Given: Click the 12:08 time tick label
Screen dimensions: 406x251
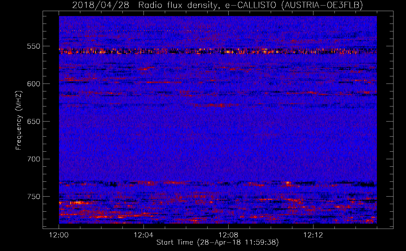Looking at the screenshot, I should 228,235.
